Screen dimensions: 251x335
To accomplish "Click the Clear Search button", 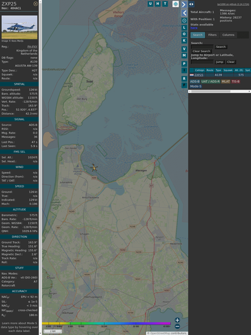I will click(202, 51).
